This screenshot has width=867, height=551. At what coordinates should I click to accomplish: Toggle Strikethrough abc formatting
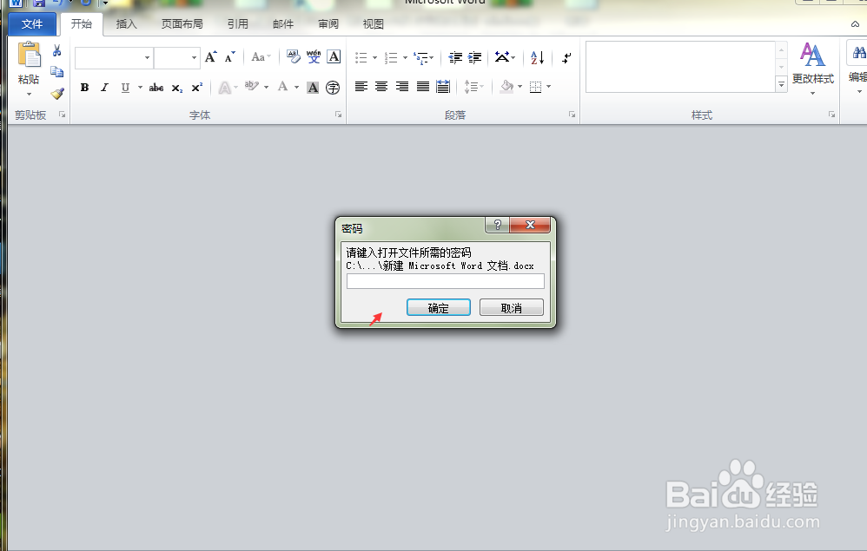pos(156,88)
